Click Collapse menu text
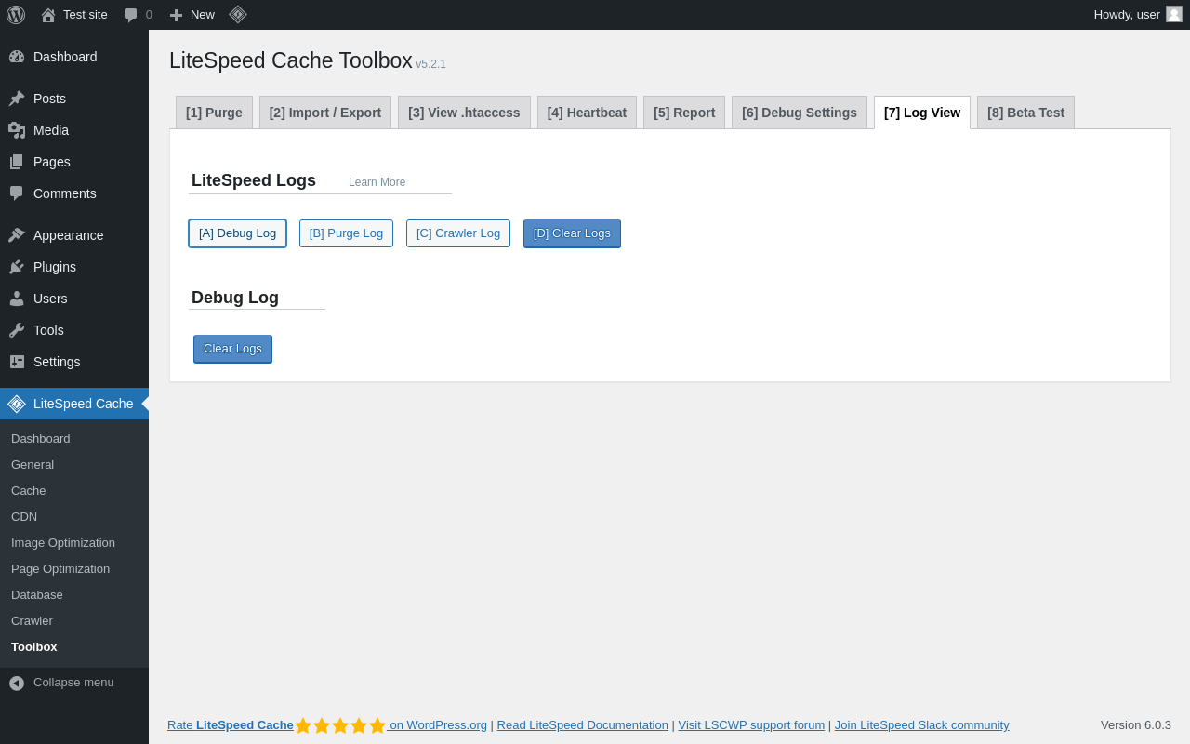 click(73, 682)
